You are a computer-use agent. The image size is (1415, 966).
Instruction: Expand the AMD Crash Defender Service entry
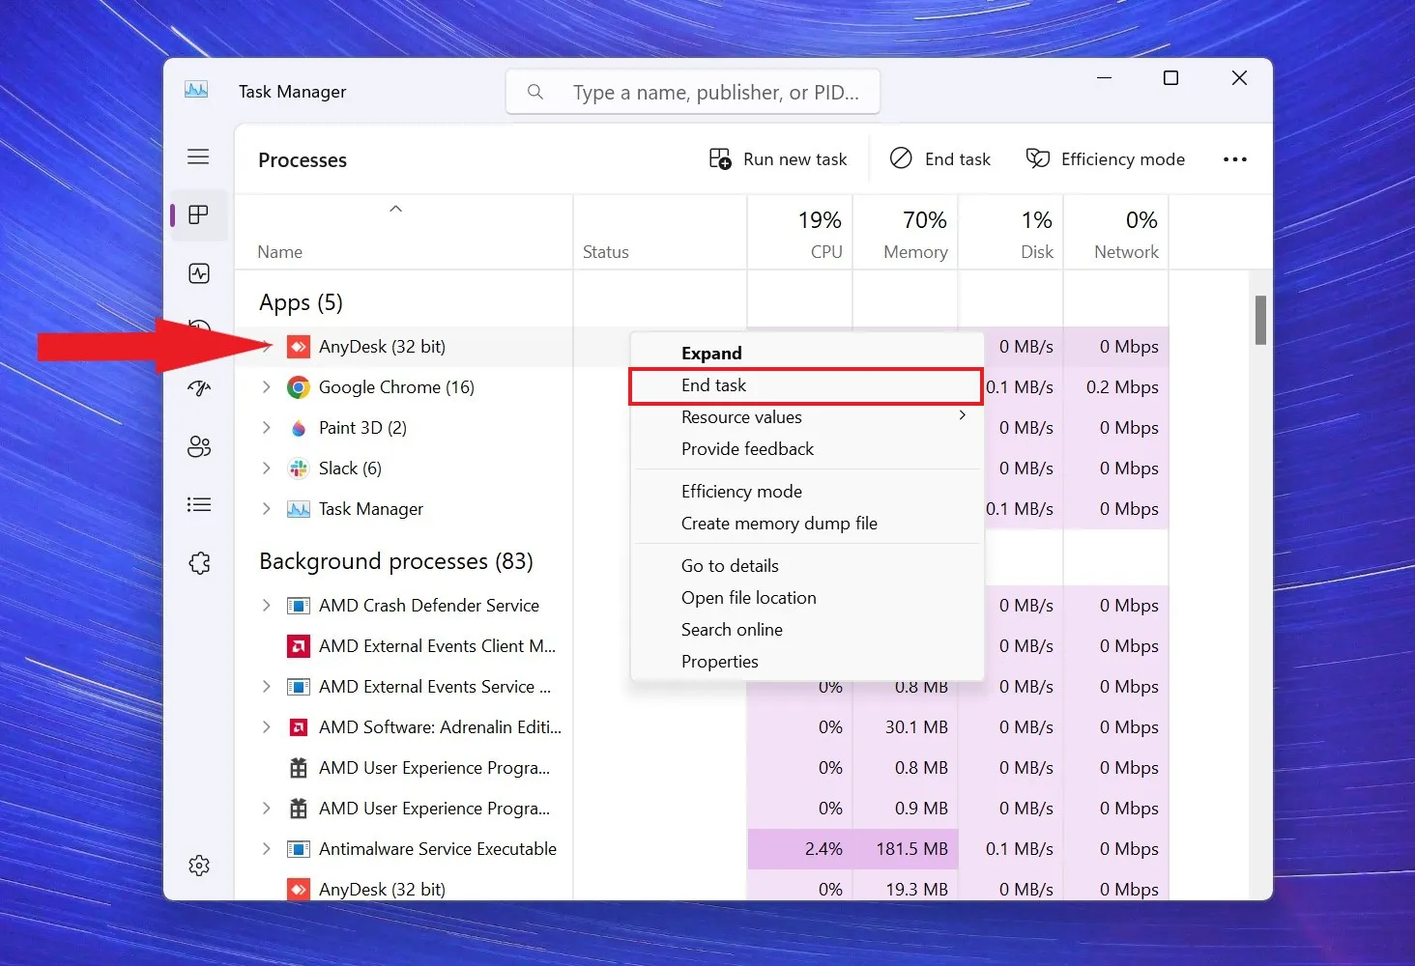[x=267, y=606]
